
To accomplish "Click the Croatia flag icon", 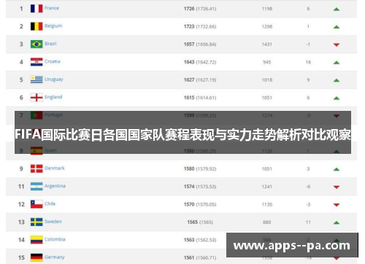I will tap(36, 62).
